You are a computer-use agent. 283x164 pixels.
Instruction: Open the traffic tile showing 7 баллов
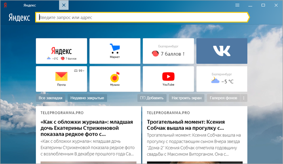coord(169,51)
